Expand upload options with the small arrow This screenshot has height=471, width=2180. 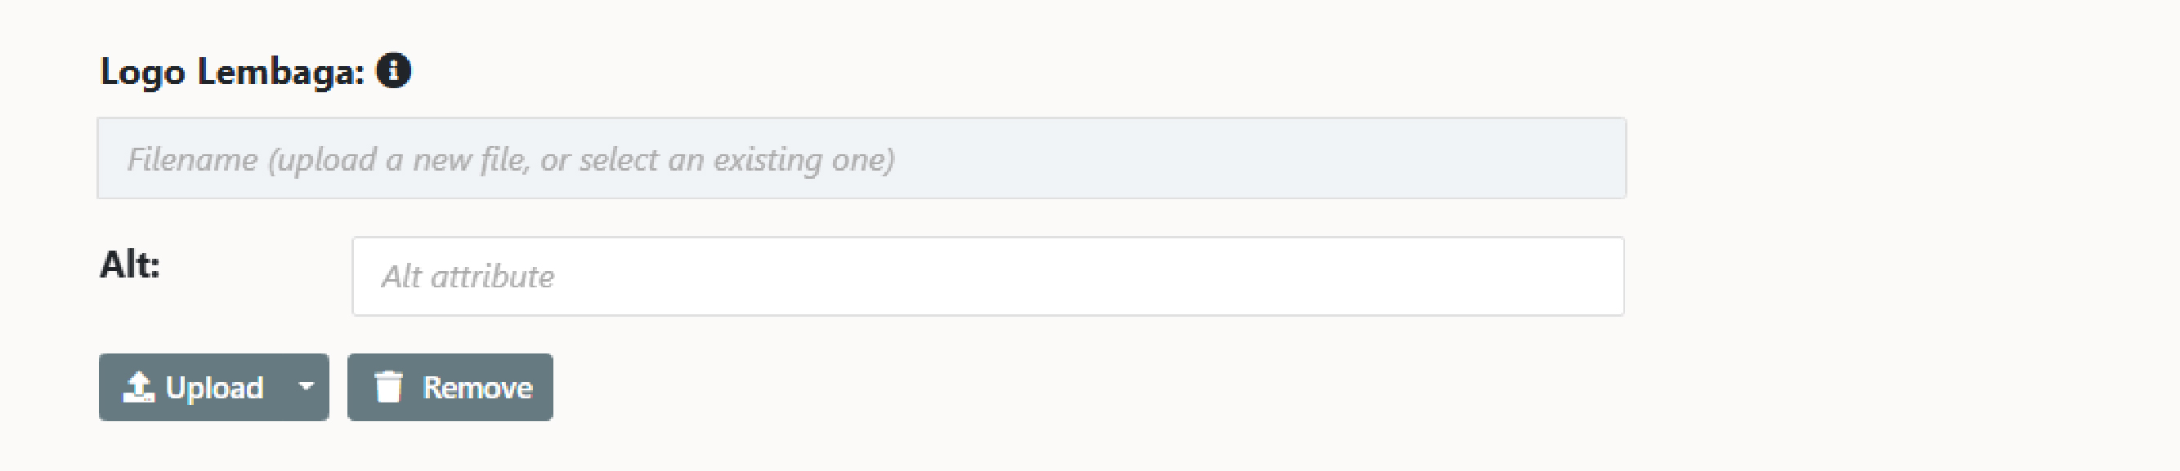coord(307,386)
